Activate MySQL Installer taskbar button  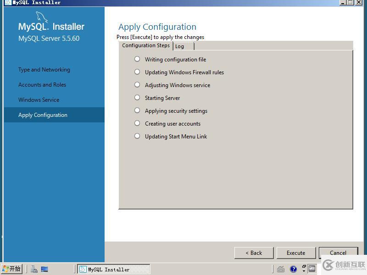point(114,269)
